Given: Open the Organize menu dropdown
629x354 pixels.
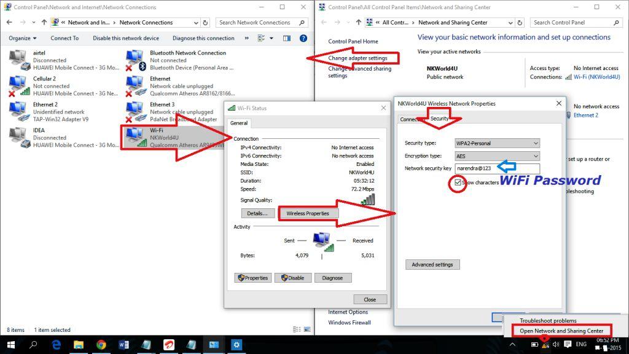Looking at the screenshot, I should pyautogui.click(x=23, y=38).
